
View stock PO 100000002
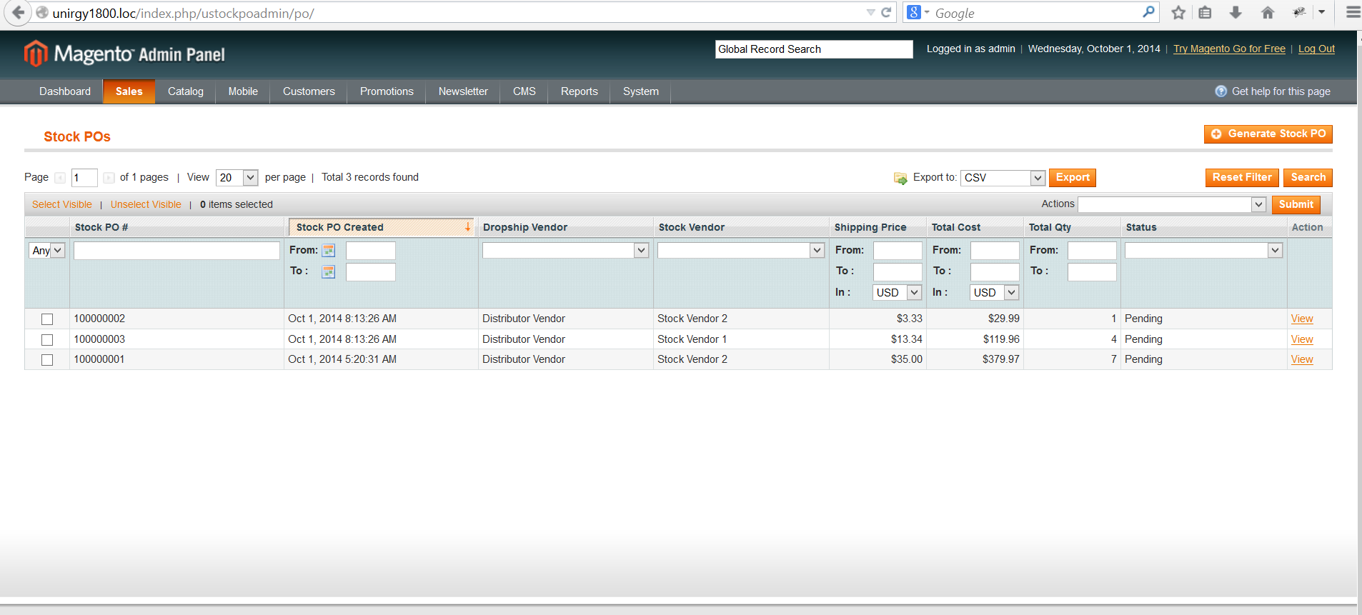[x=1302, y=319]
